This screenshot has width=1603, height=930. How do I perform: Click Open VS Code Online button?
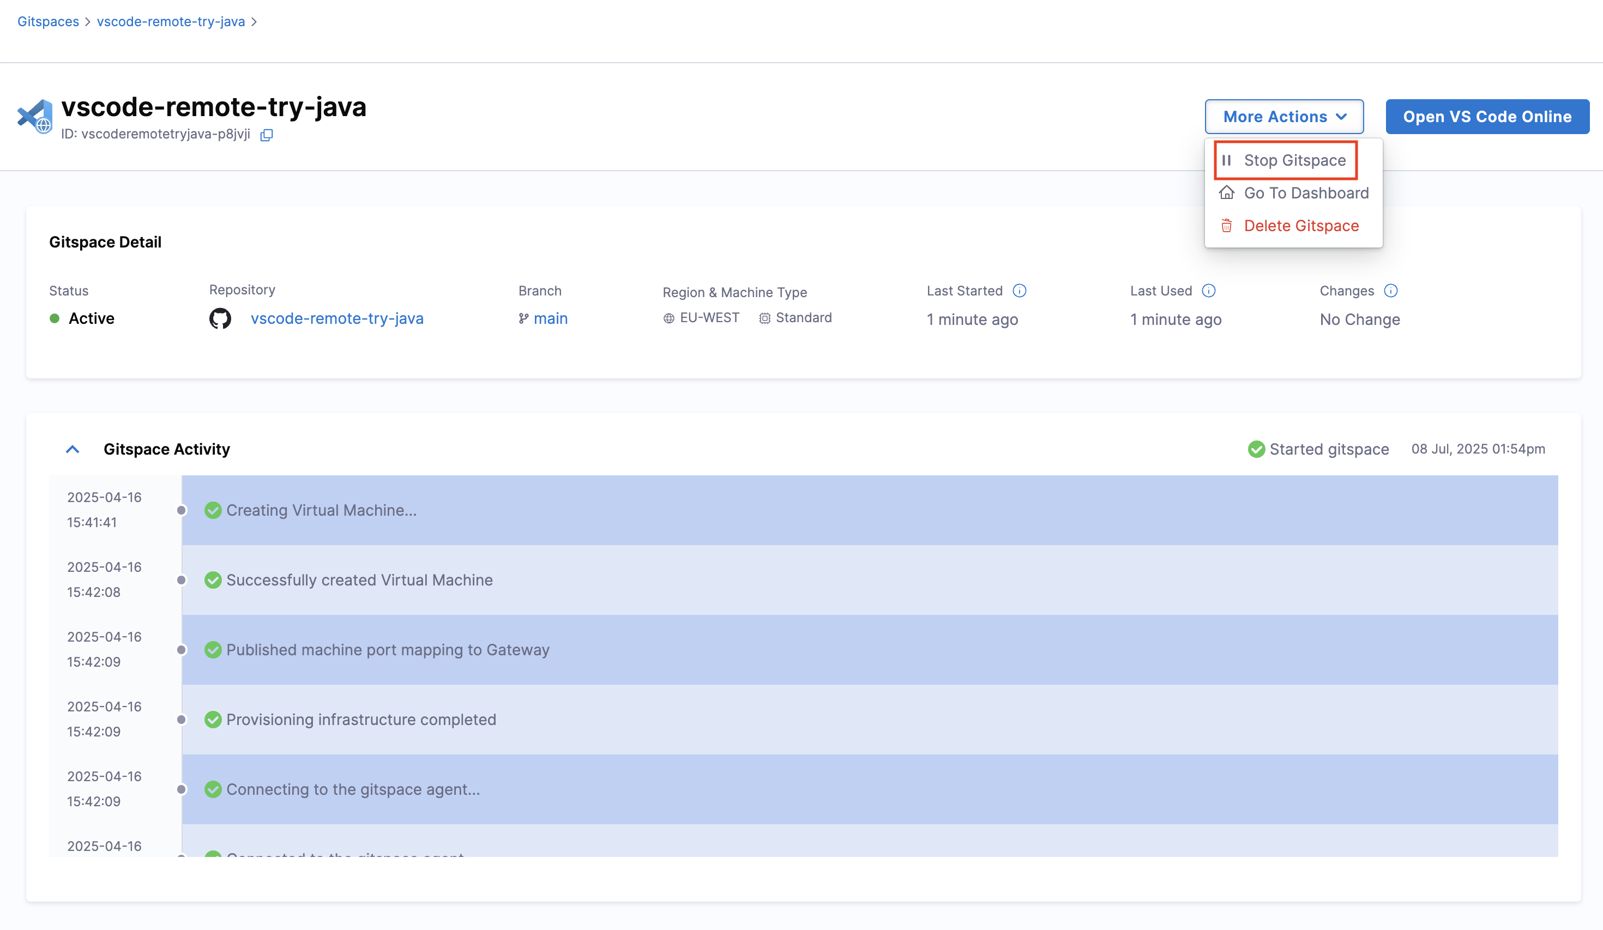pos(1486,117)
